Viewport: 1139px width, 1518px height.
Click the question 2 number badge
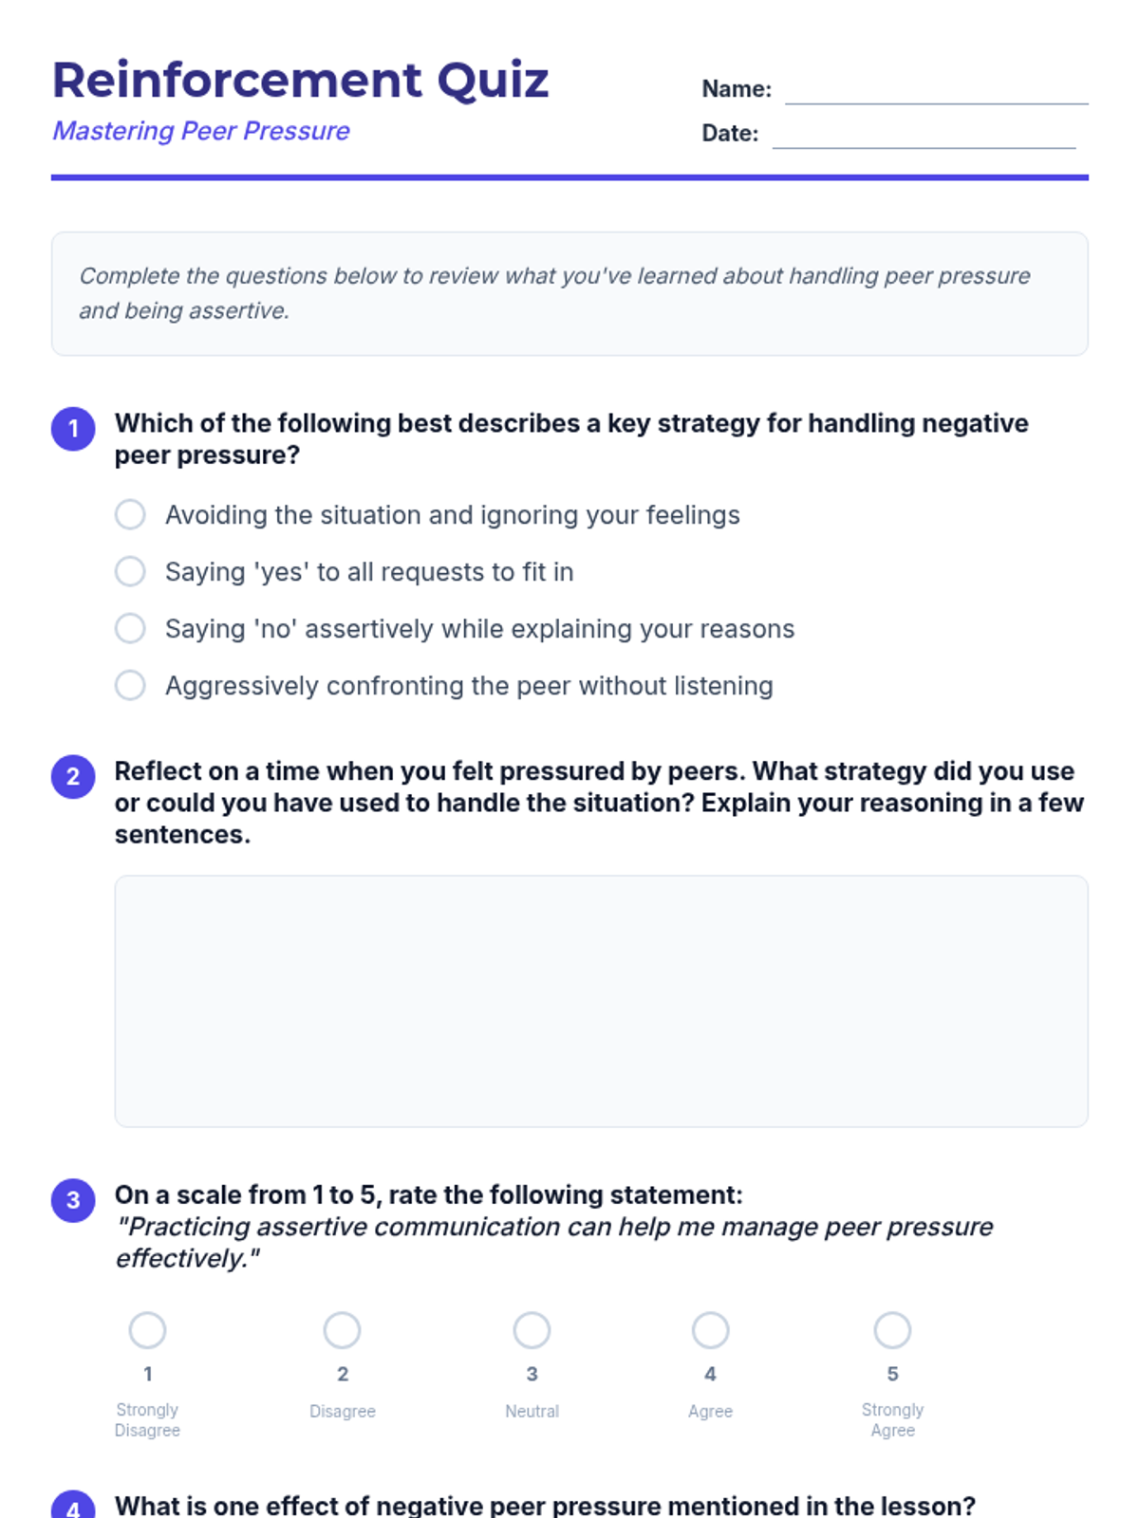[x=73, y=777]
